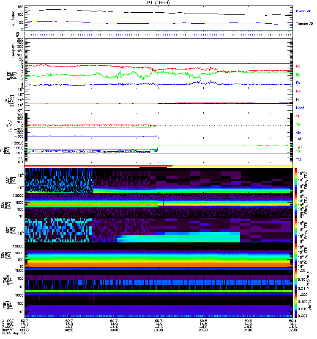Click the red Bz legend label
Screen dimensions: 317x339
coord(298,67)
